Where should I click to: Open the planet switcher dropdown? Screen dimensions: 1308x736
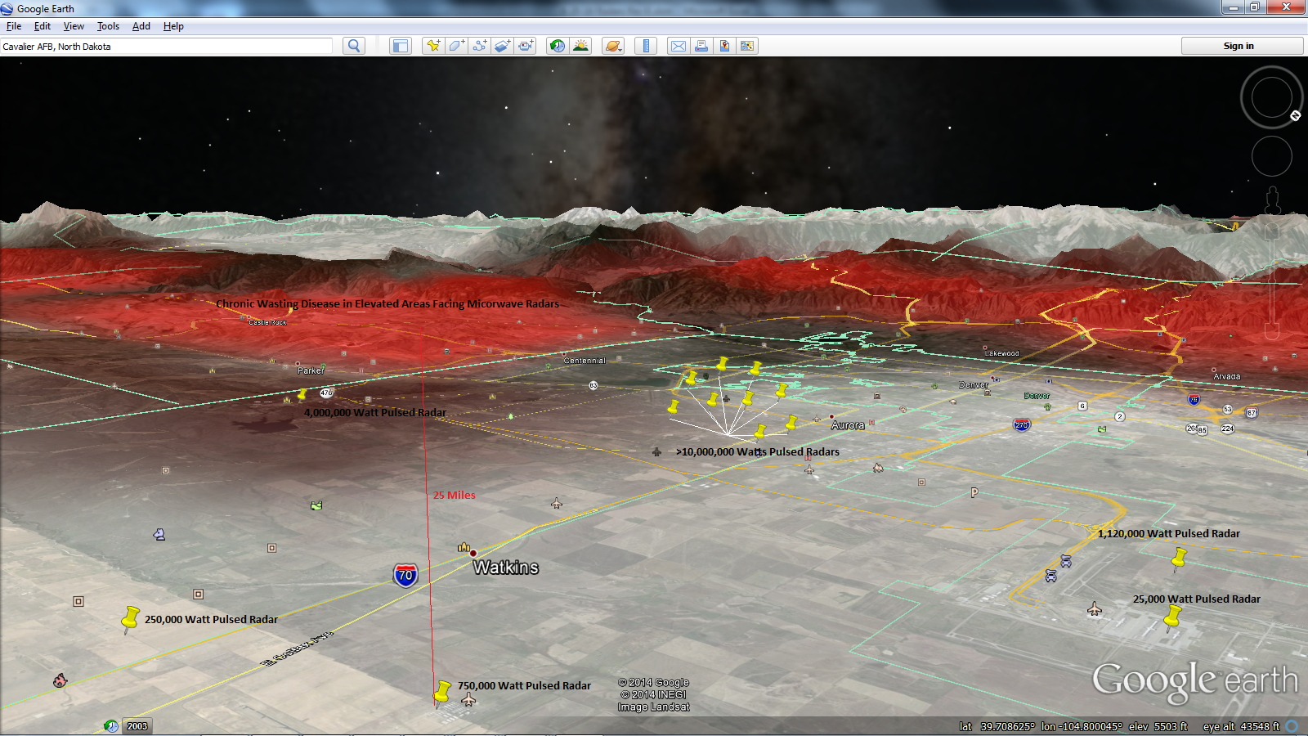click(613, 46)
